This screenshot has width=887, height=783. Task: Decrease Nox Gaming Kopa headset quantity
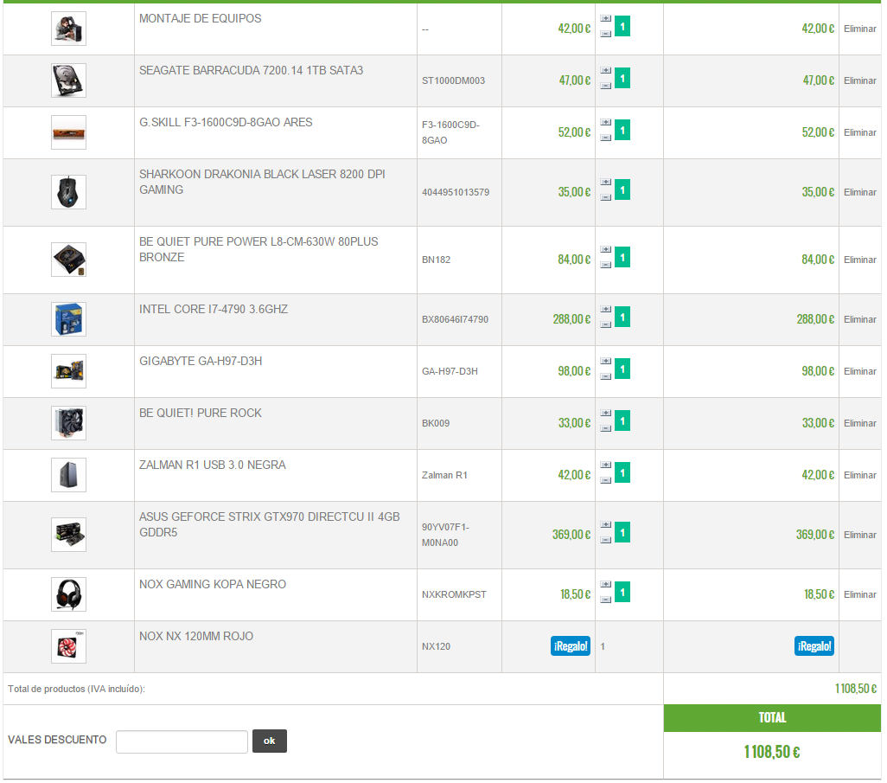point(605,599)
